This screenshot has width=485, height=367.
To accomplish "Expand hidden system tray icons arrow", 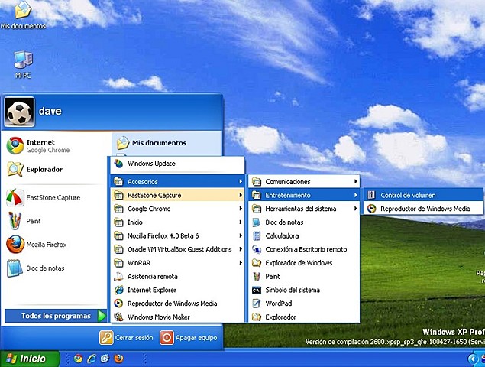I will point(473,359).
